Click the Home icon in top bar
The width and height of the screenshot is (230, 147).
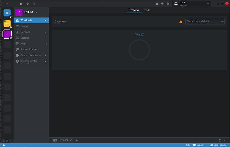coord(21,4)
